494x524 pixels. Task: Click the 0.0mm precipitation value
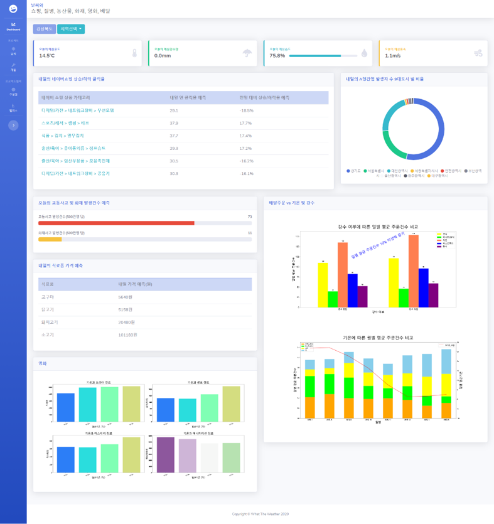[x=163, y=55]
